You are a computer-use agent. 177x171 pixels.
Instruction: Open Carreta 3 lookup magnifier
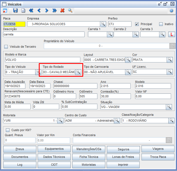tap(162, 34)
